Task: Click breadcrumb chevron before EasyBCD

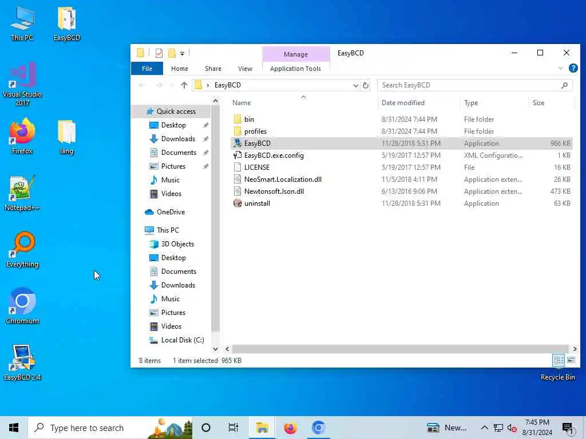Action: click(208, 85)
